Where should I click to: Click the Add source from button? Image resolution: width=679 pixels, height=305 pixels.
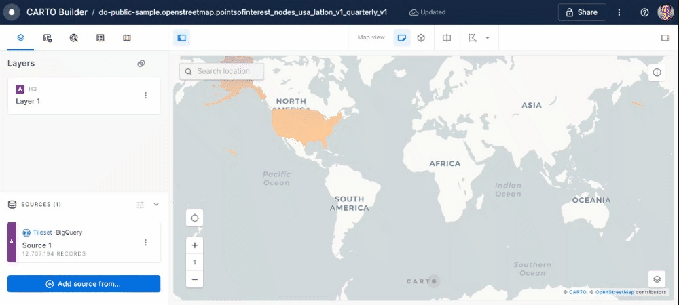pos(84,284)
